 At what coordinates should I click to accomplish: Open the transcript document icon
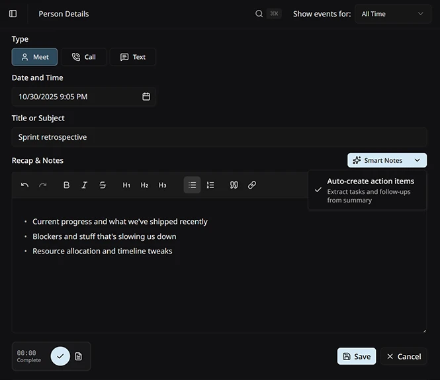click(x=79, y=356)
